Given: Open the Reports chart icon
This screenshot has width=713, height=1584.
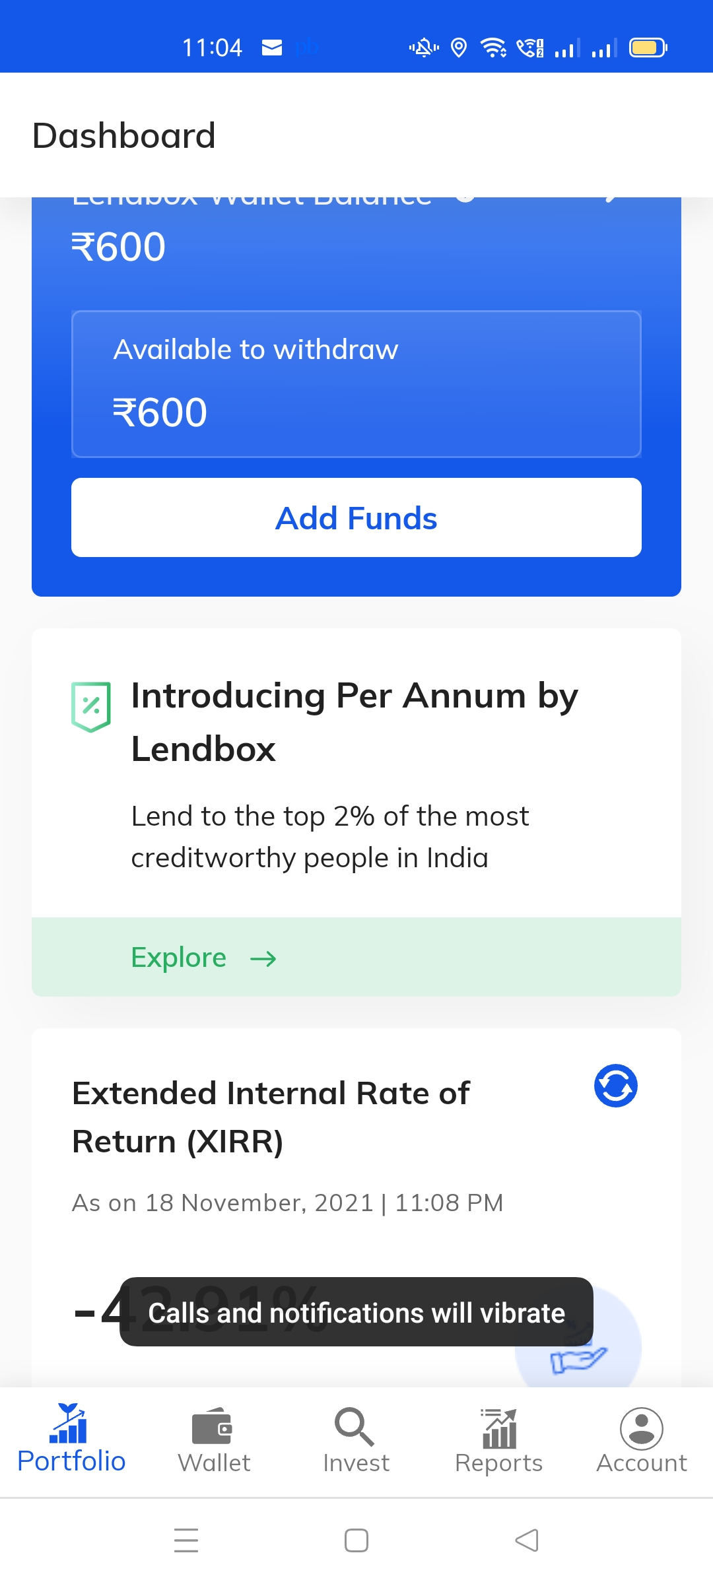Looking at the screenshot, I should tap(499, 1428).
